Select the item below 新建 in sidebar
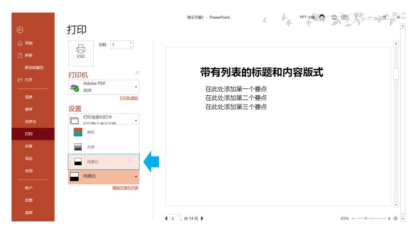This screenshot has width=417, height=234. tap(33, 68)
